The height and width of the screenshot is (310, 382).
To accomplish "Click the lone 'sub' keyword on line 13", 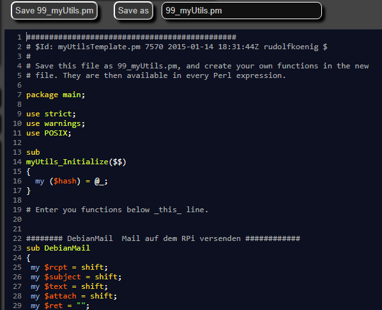I will [x=33, y=152].
